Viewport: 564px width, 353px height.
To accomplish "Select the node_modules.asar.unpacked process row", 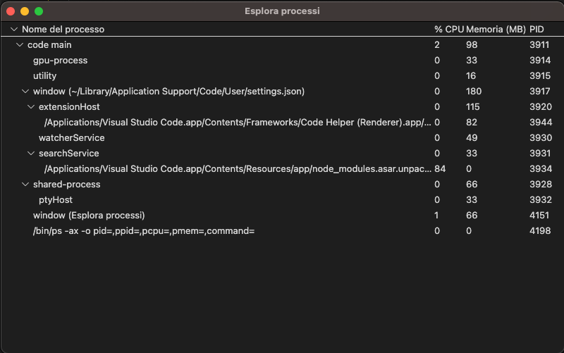I will (282, 168).
